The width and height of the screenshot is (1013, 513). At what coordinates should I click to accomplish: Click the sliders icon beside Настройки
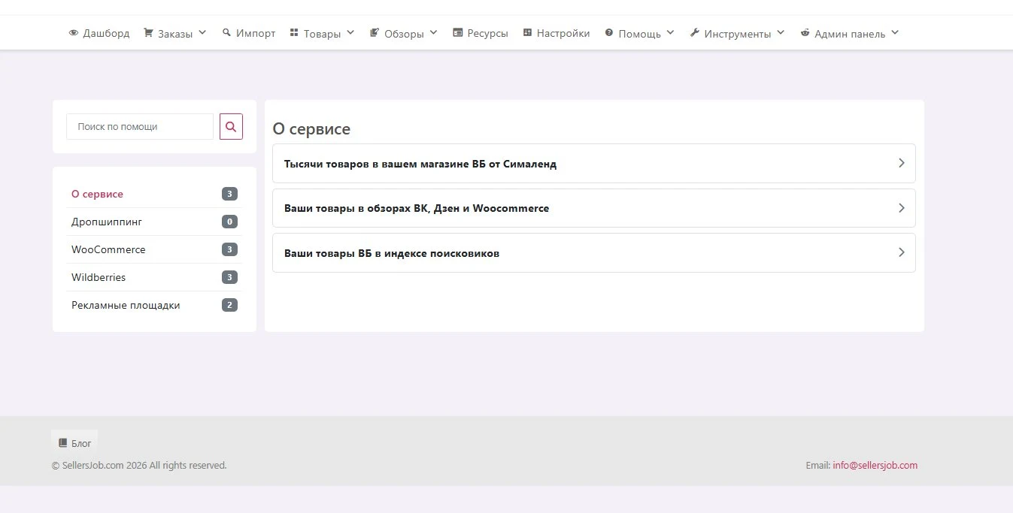point(527,33)
